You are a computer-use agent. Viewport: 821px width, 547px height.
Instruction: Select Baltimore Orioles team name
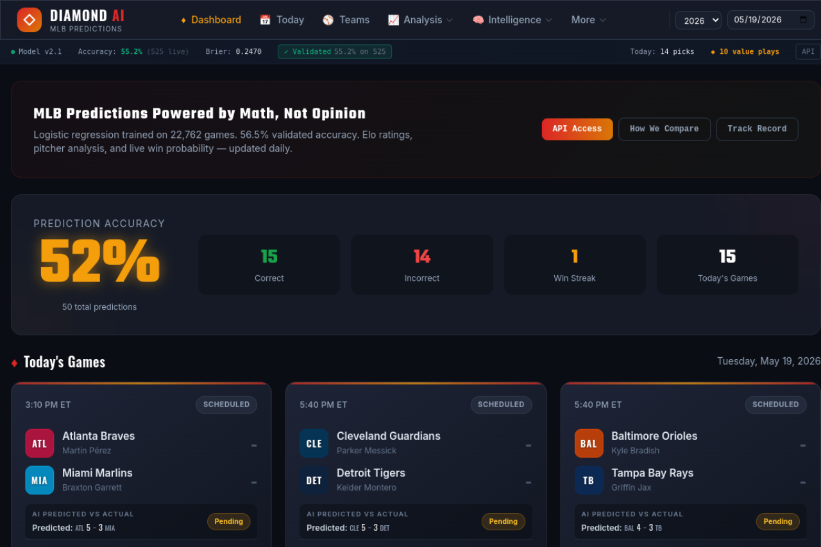click(x=654, y=436)
